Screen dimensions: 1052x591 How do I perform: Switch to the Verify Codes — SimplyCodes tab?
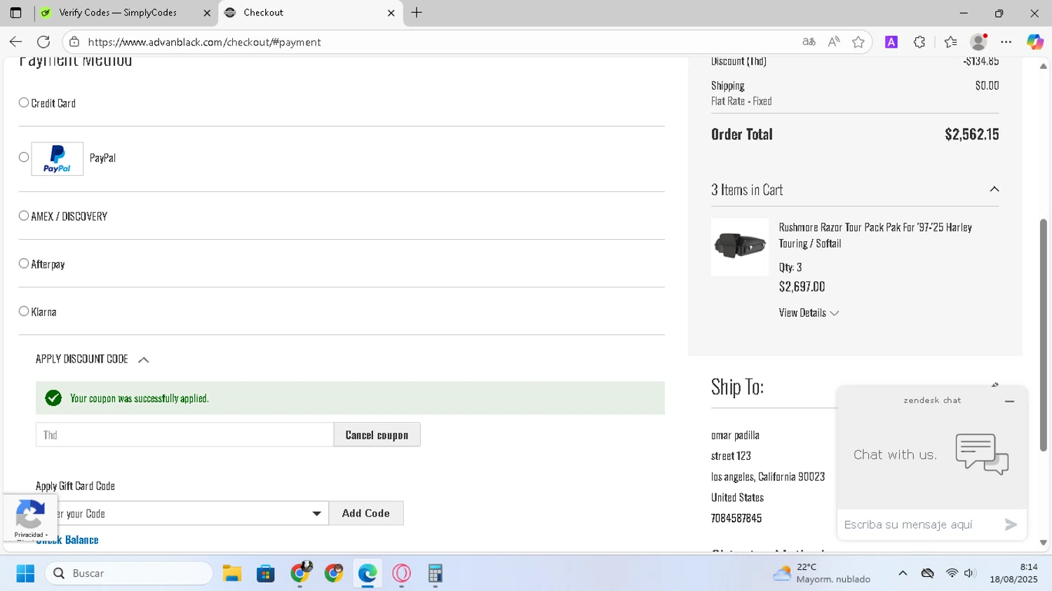point(118,13)
